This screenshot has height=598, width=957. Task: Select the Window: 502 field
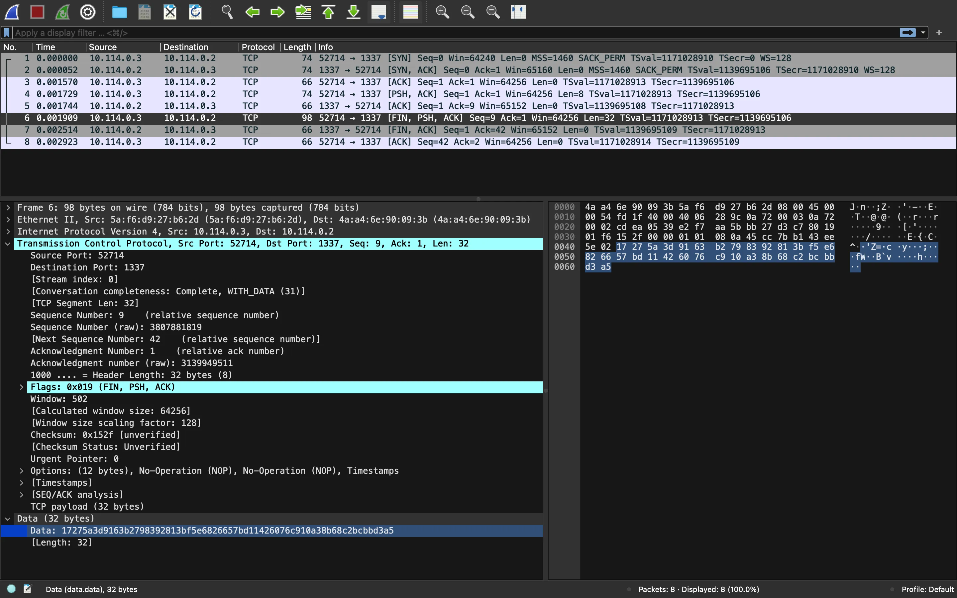click(59, 399)
